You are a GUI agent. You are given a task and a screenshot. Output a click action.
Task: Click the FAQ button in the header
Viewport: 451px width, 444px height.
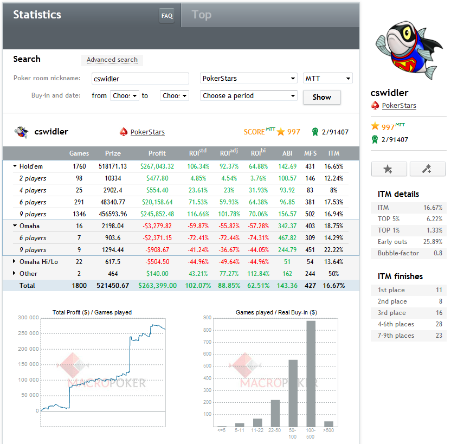pyautogui.click(x=167, y=16)
